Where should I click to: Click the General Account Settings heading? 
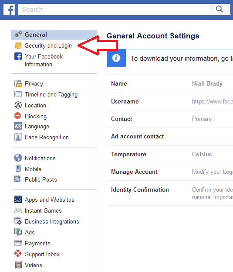click(x=153, y=36)
